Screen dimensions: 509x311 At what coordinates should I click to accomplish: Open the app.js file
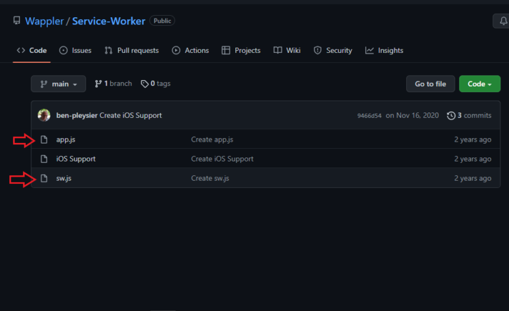66,140
